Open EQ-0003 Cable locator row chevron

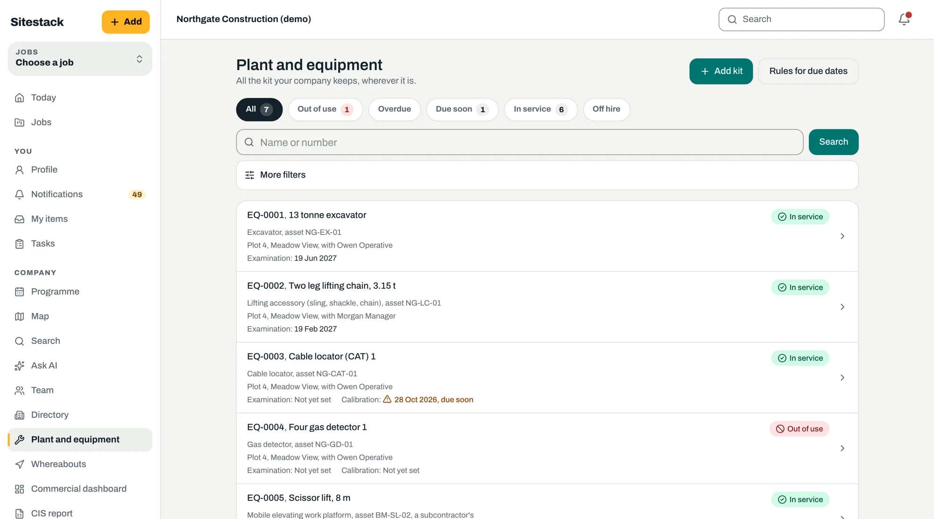point(842,377)
